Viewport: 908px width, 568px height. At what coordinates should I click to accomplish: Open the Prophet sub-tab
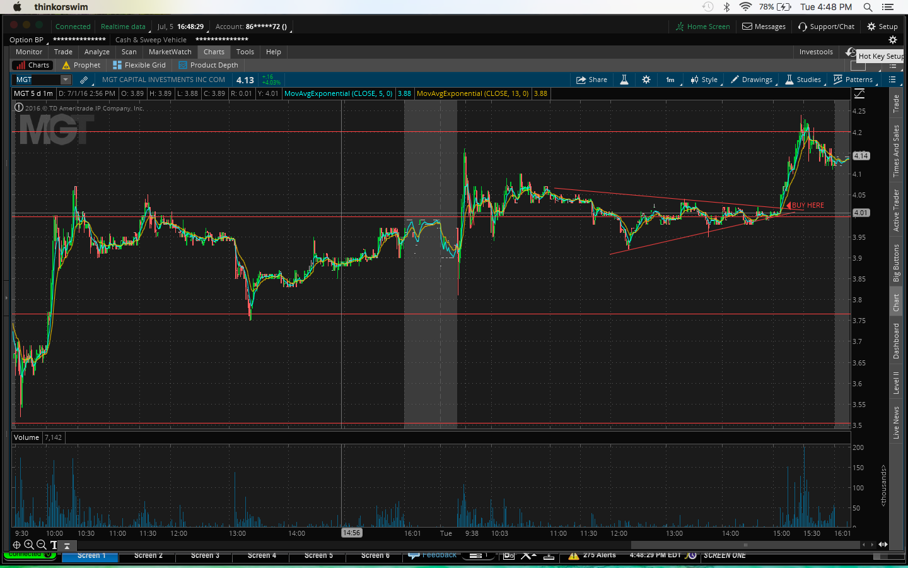tap(81, 65)
